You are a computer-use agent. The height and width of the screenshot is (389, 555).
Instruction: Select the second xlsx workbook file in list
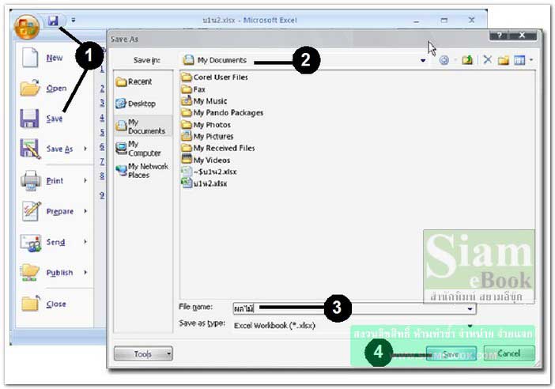tap(204, 183)
